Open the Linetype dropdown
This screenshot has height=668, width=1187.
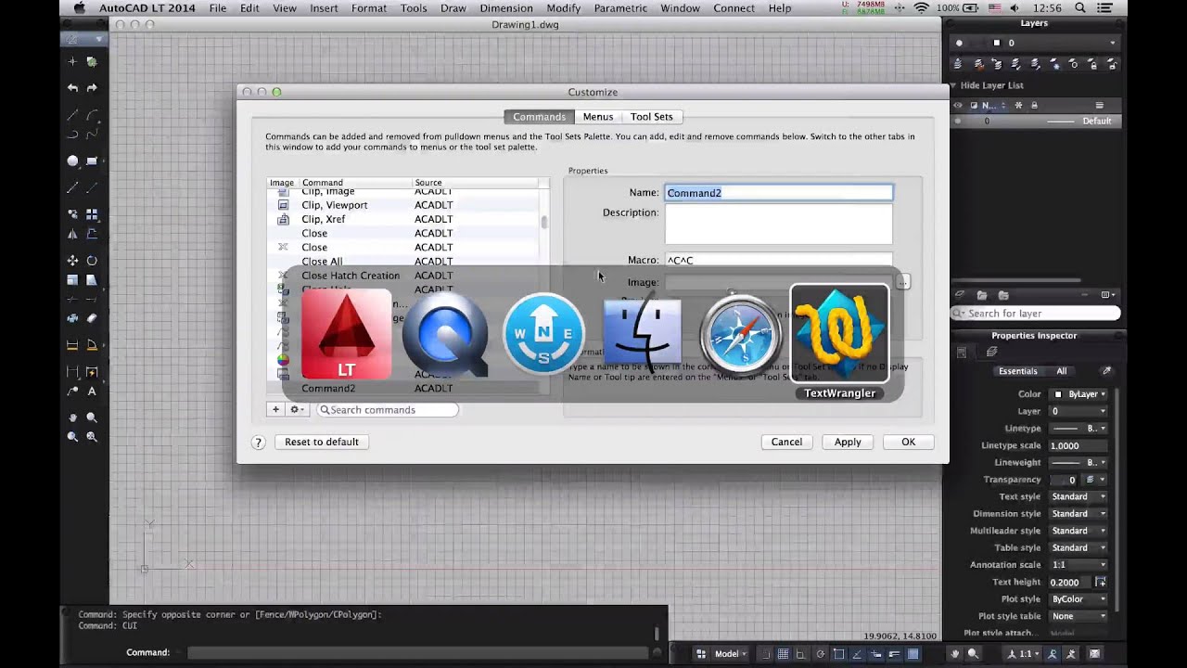[x=1079, y=429]
